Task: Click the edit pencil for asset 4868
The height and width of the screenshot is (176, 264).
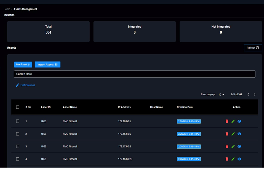Action: (233, 121)
